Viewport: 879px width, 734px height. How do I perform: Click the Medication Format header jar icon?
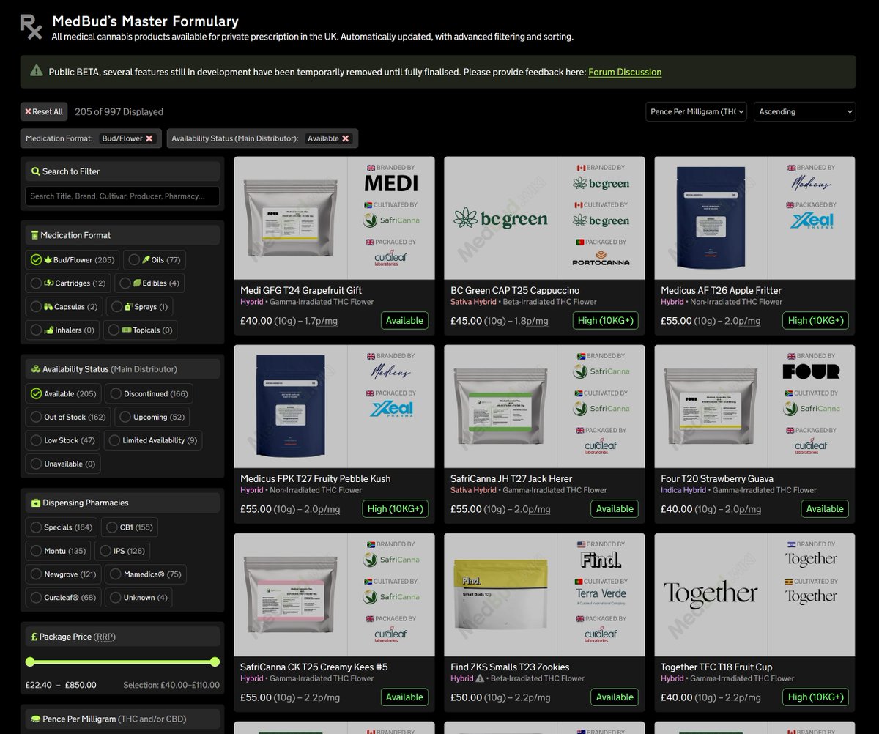(x=34, y=235)
